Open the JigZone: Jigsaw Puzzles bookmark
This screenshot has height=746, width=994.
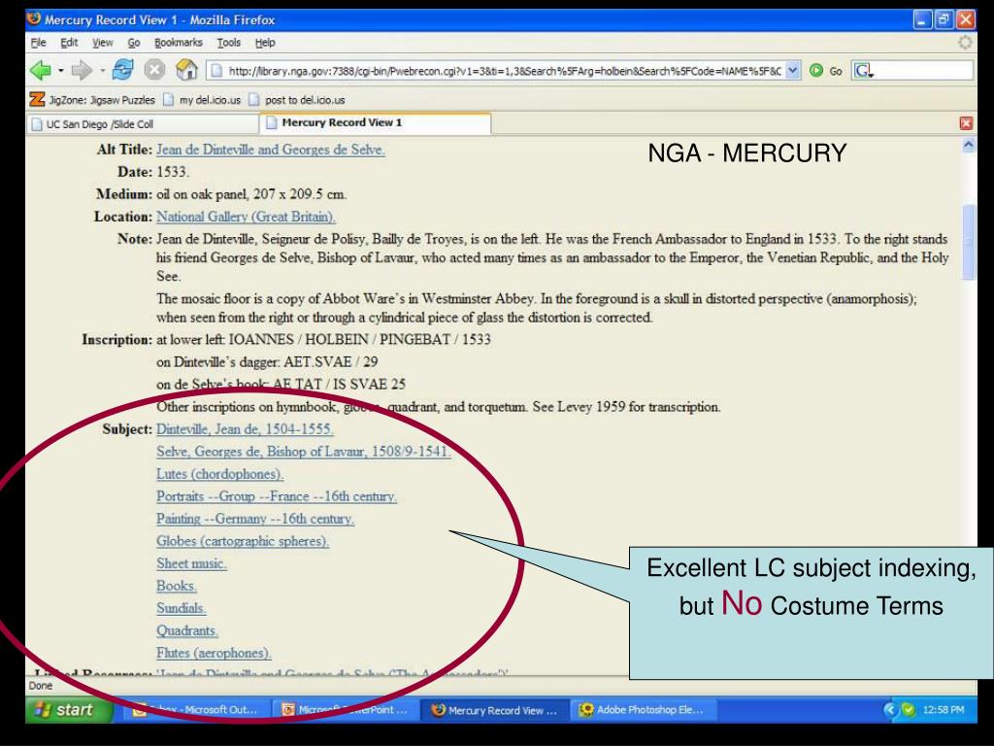click(x=92, y=100)
